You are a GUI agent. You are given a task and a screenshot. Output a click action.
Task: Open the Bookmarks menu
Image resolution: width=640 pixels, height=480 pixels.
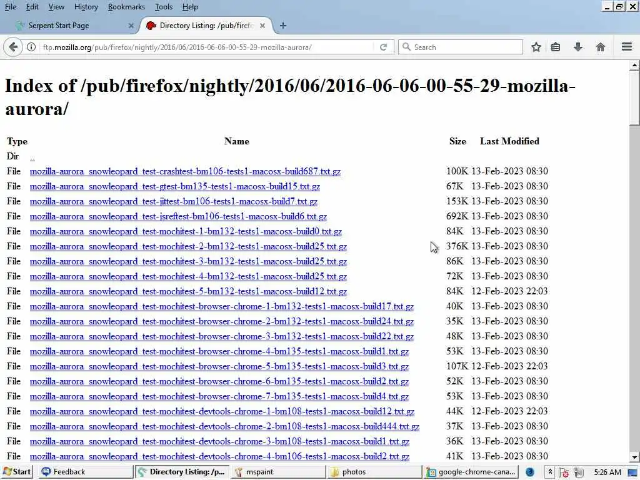[x=126, y=7]
